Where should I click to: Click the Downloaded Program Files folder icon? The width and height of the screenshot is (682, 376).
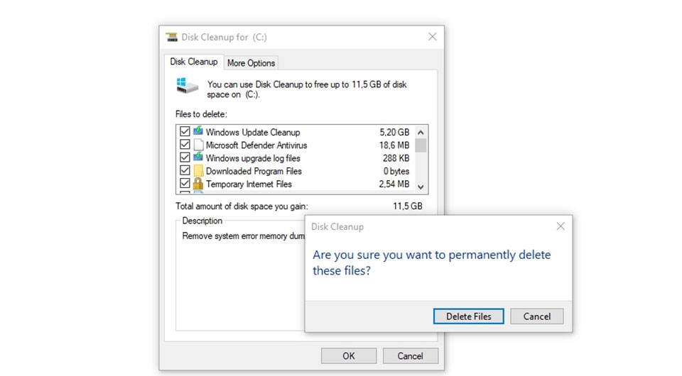[198, 171]
